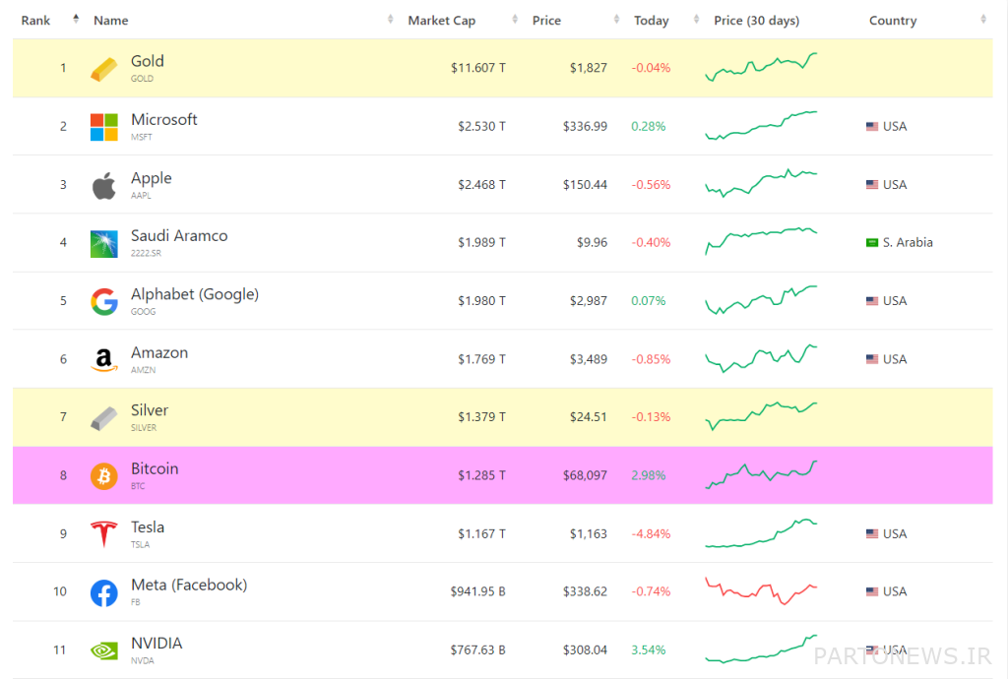The width and height of the screenshot is (1008, 679).
Task: Open the Saudi Aramco link
Action: [x=179, y=236]
